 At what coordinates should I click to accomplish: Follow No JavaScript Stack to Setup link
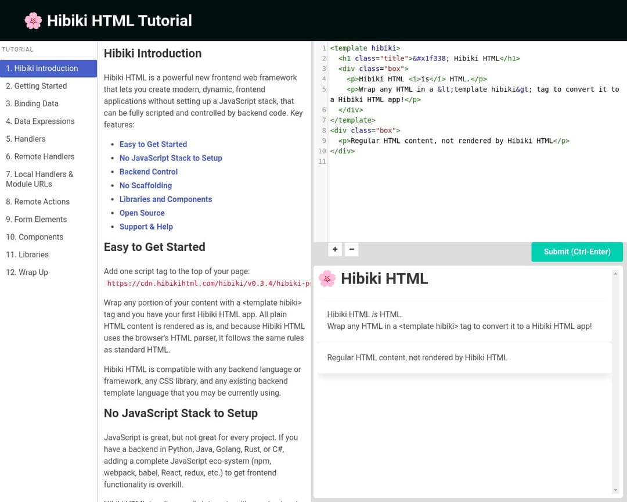tap(171, 158)
